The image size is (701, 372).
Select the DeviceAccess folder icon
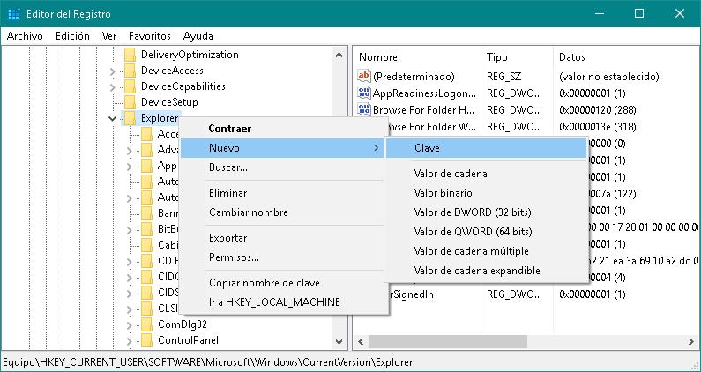click(129, 71)
